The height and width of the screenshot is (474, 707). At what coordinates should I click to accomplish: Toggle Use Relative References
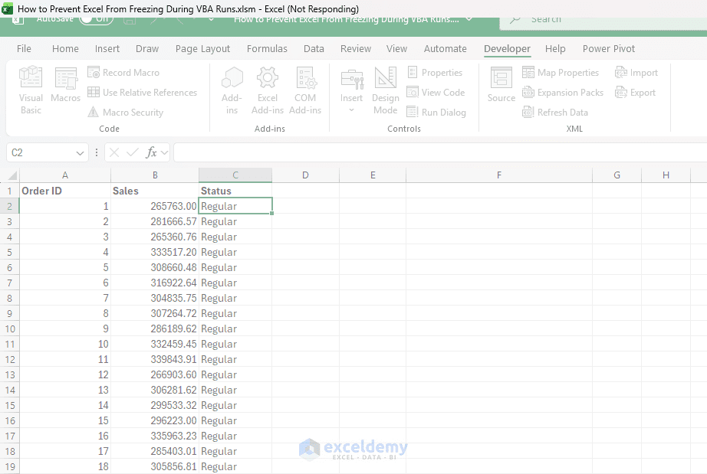point(142,93)
